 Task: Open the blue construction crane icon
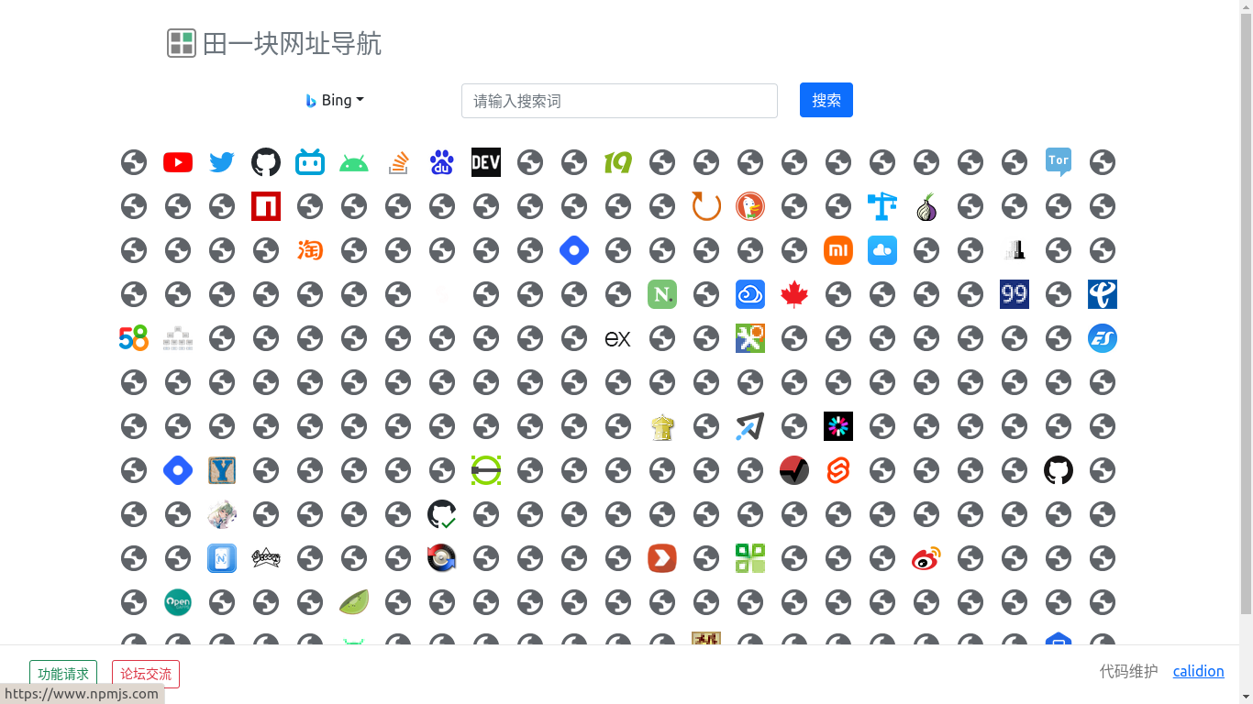882,206
